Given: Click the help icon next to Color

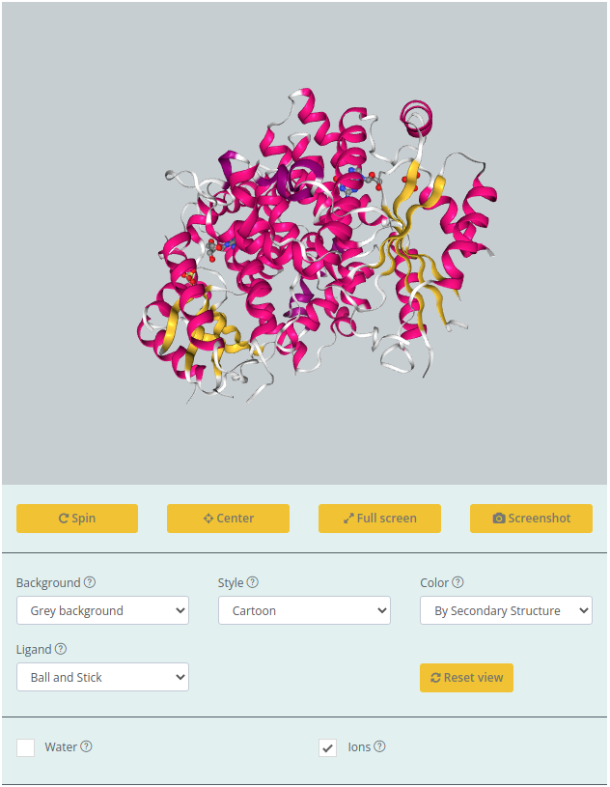Looking at the screenshot, I should [457, 582].
